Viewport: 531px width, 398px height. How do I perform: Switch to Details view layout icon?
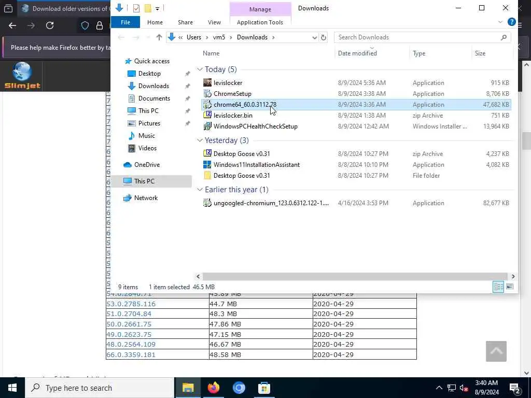pos(498,287)
